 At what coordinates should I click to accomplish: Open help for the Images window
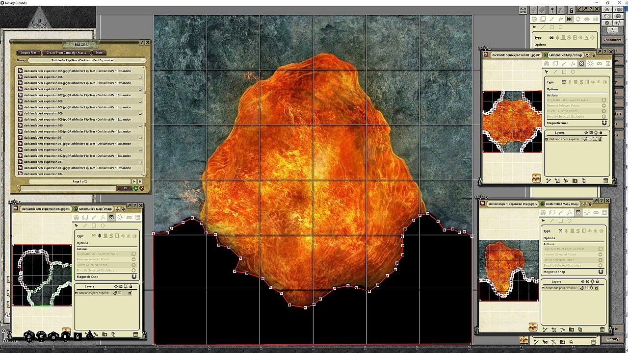pos(142,43)
